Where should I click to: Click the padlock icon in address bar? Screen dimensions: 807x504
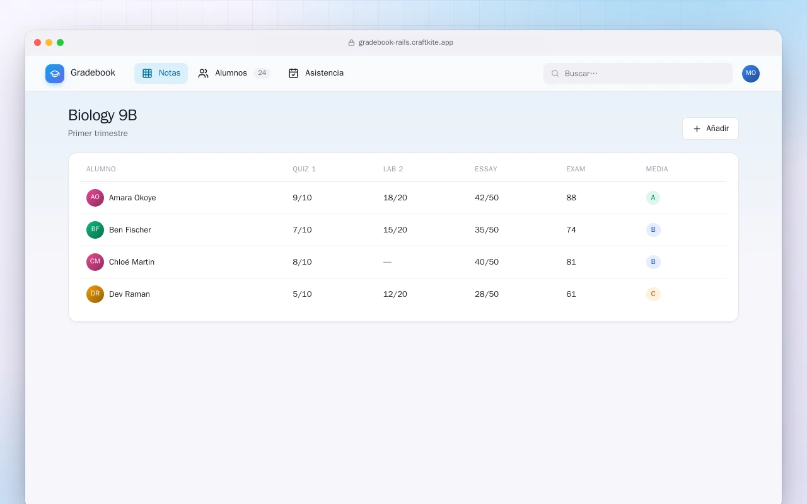pos(352,43)
